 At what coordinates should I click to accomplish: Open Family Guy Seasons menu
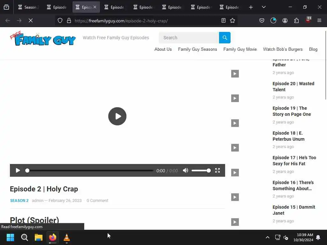pos(197,49)
